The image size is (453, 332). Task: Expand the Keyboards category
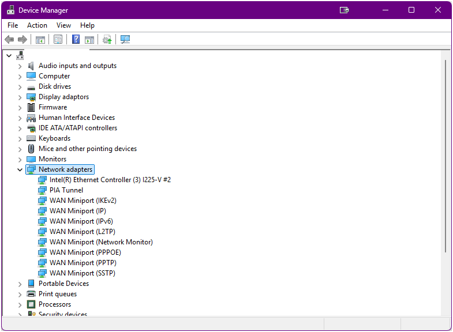pyautogui.click(x=20, y=139)
